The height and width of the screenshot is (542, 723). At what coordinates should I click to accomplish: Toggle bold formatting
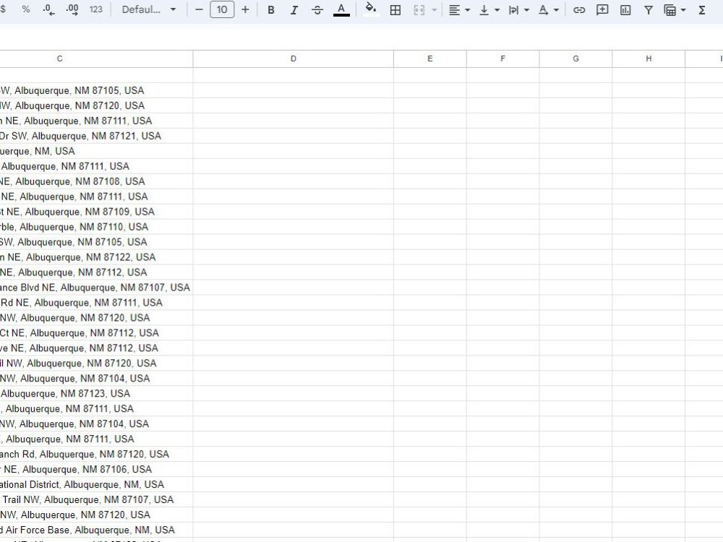(x=271, y=9)
